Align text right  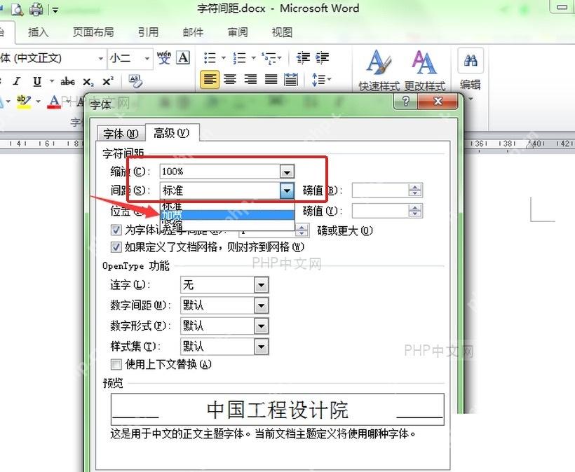pos(250,79)
